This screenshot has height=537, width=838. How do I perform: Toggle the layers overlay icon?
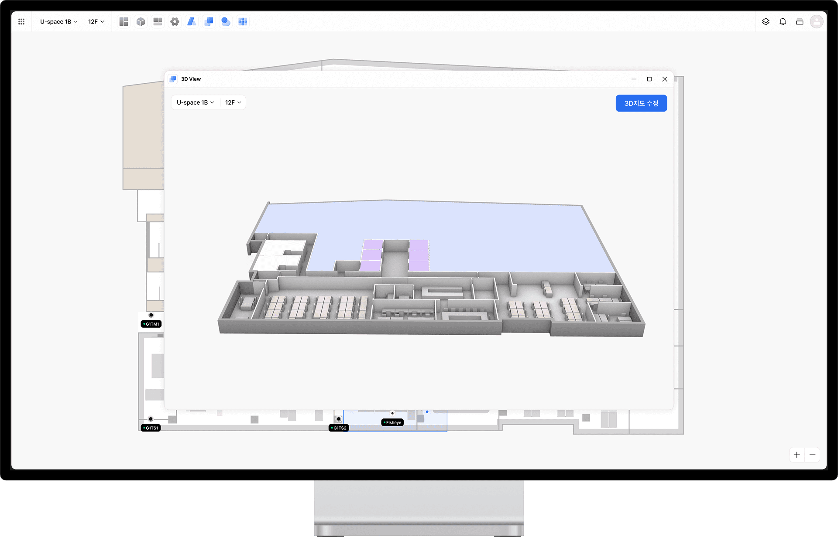click(x=766, y=21)
